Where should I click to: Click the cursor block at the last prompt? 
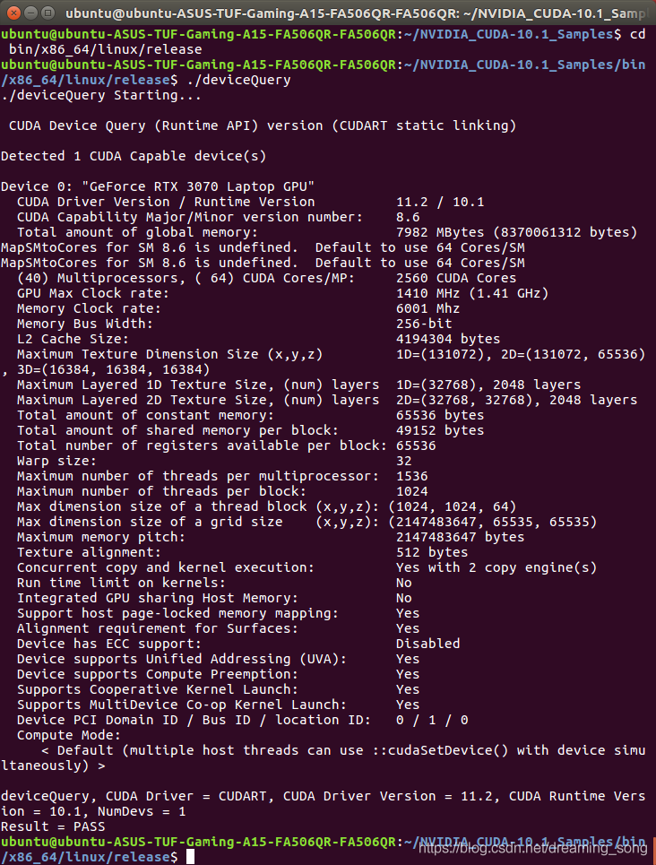point(190,857)
